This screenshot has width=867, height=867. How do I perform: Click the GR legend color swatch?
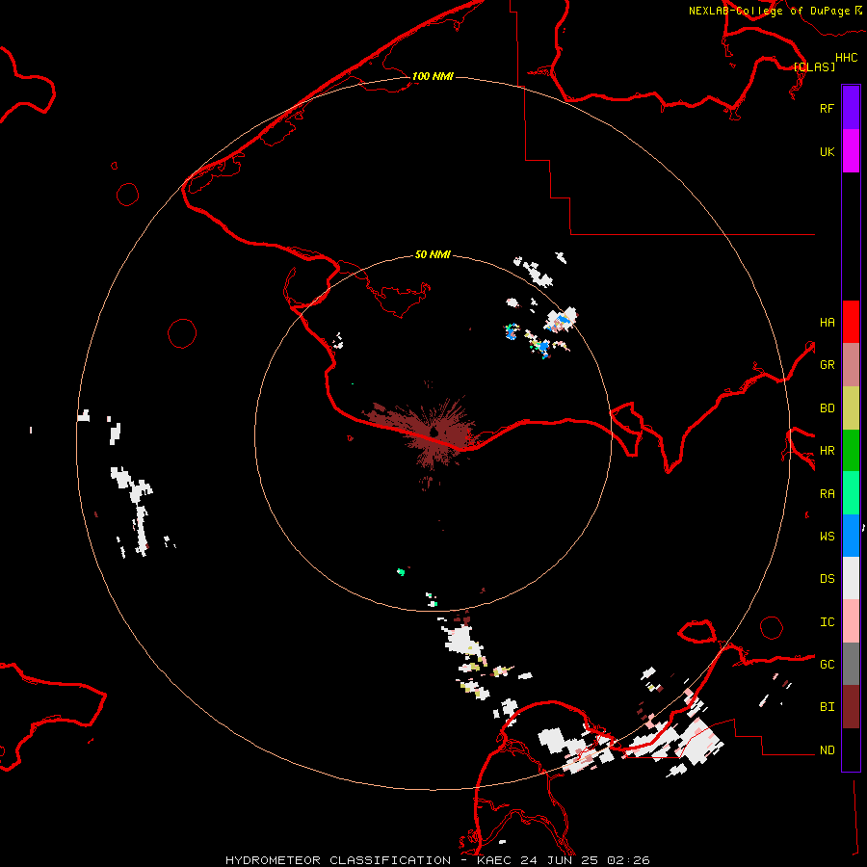851,365
